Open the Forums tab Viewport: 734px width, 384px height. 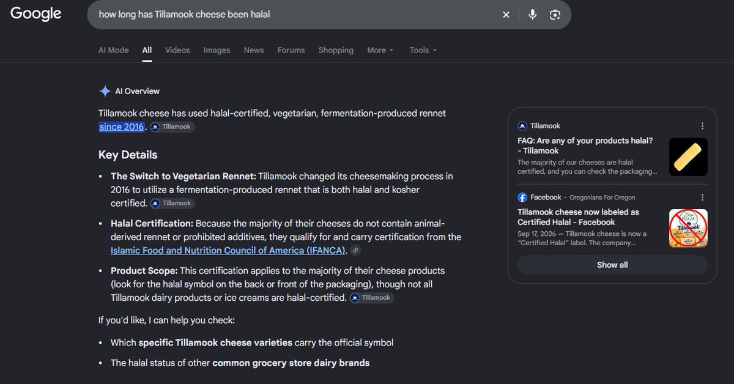point(291,50)
